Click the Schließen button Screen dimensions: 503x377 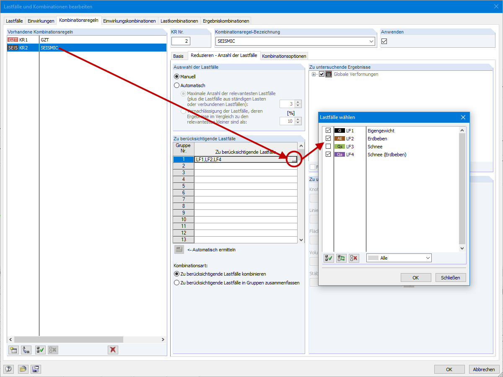pos(451,277)
